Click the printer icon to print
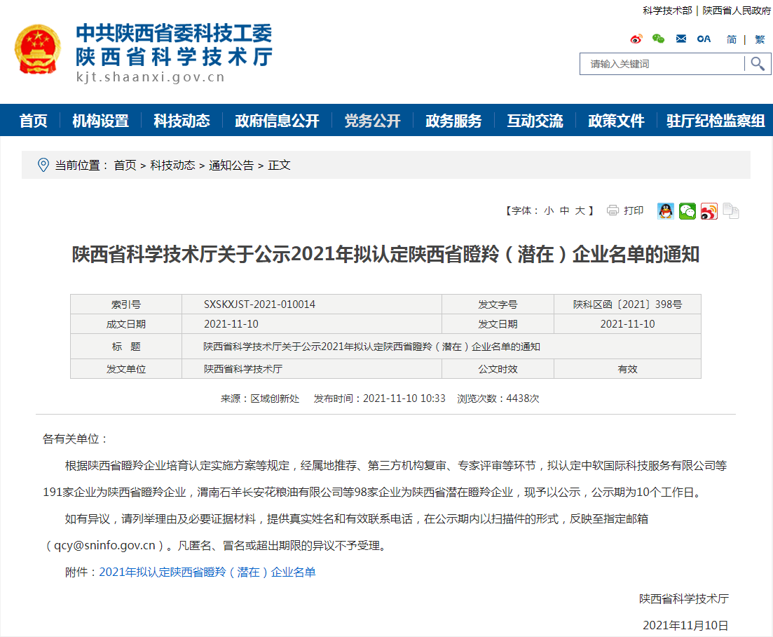Image resolution: width=773 pixels, height=637 pixels. 613,210
